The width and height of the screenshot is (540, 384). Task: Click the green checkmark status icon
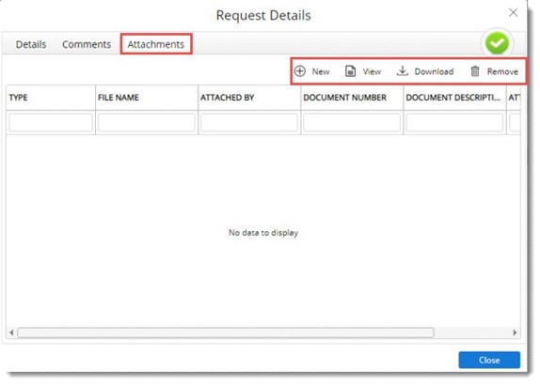coord(497,43)
